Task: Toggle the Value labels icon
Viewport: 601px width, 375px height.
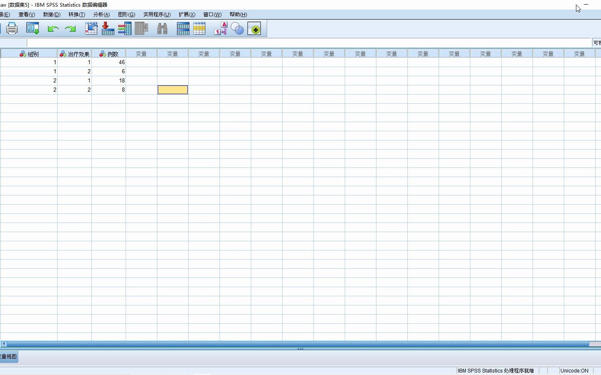Action: tap(220, 28)
